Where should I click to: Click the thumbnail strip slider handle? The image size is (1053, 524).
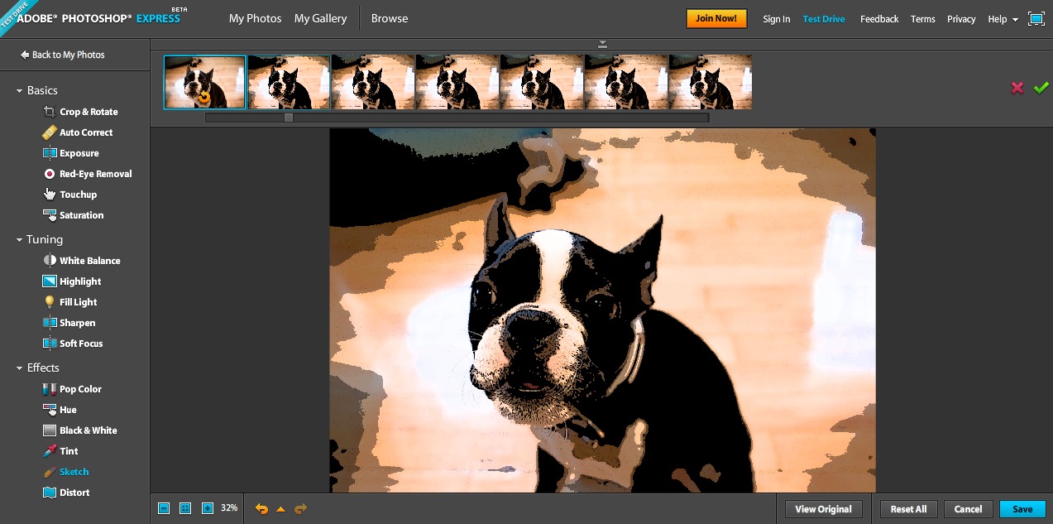[x=289, y=118]
